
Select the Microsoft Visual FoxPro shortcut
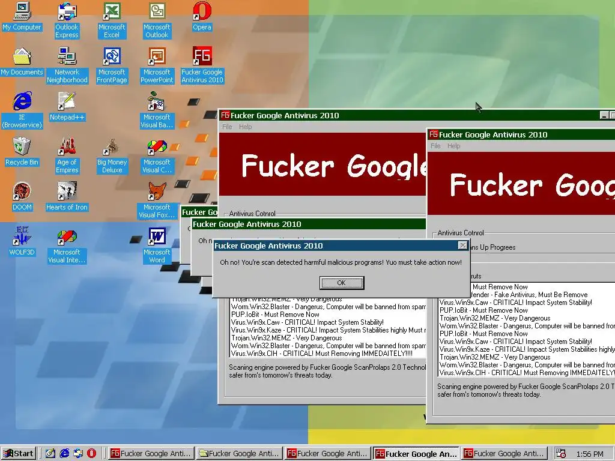157,200
